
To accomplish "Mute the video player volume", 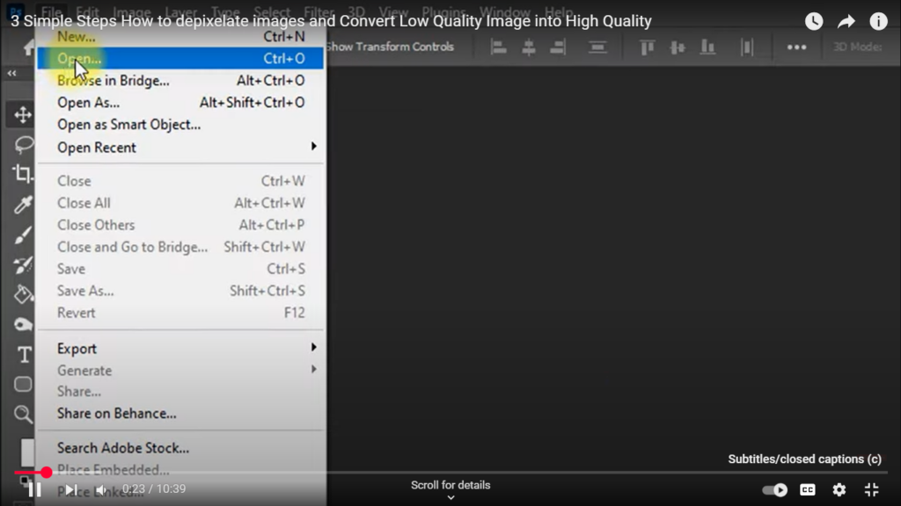I will pos(99,489).
